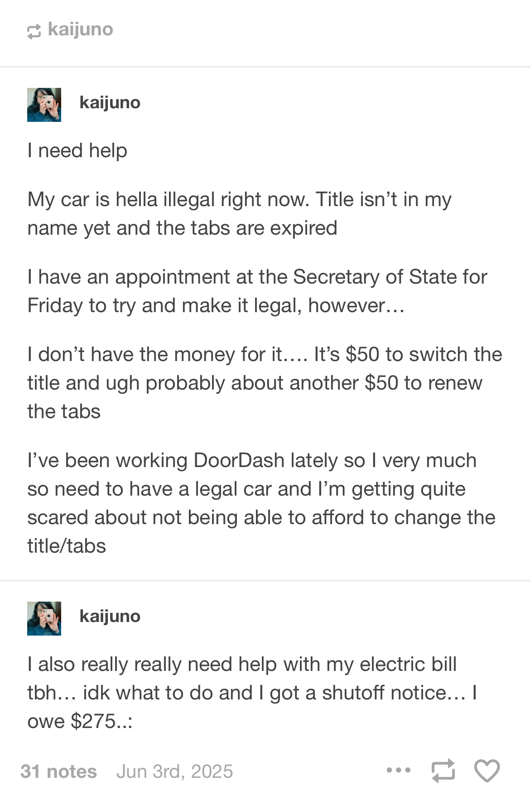Click the "I don't have the money" paragraph
The height and width of the screenshot is (810, 530).
(x=265, y=383)
